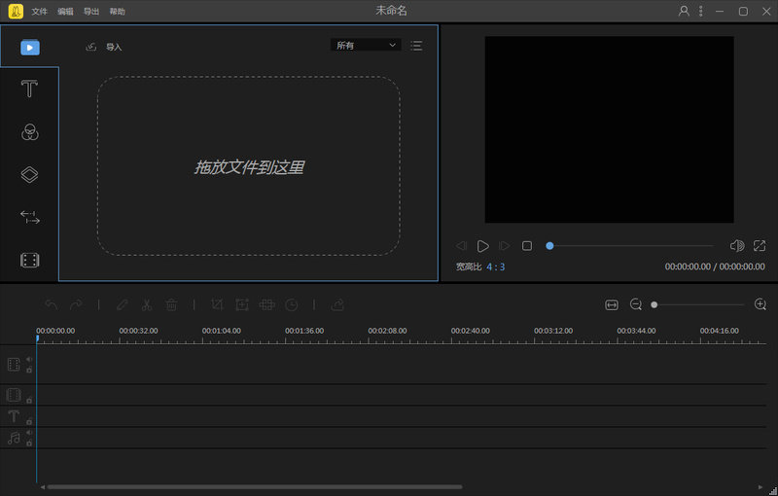Click the horizontal timeline scrollbar
The width and height of the screenshot is (778, 496).
point(255,487)
